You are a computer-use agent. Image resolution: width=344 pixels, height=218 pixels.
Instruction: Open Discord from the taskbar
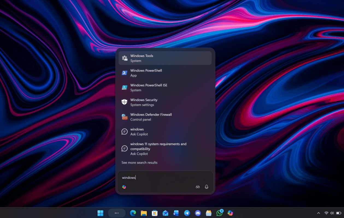(198, 213)
